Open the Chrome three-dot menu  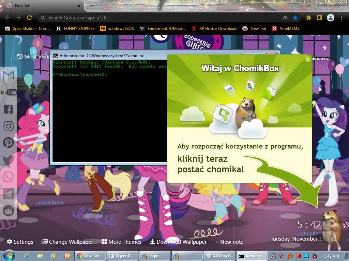point(342,18)
